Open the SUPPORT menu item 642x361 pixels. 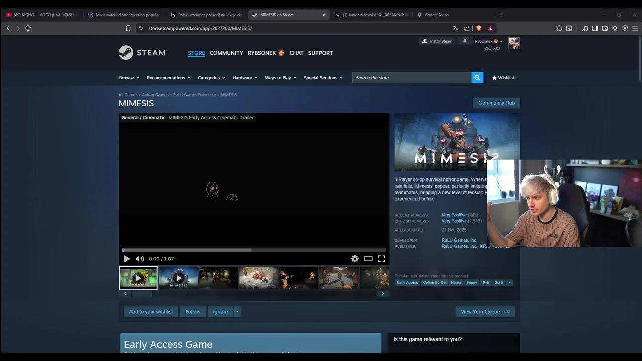coord(320,53)
